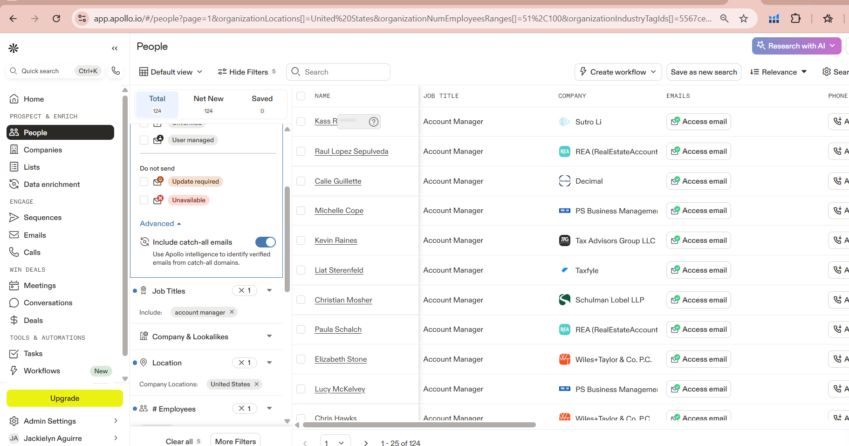This screenshot has height=446, width=849.
Task: Click the Data enrichment icon in sidebar
Action: 14,184
